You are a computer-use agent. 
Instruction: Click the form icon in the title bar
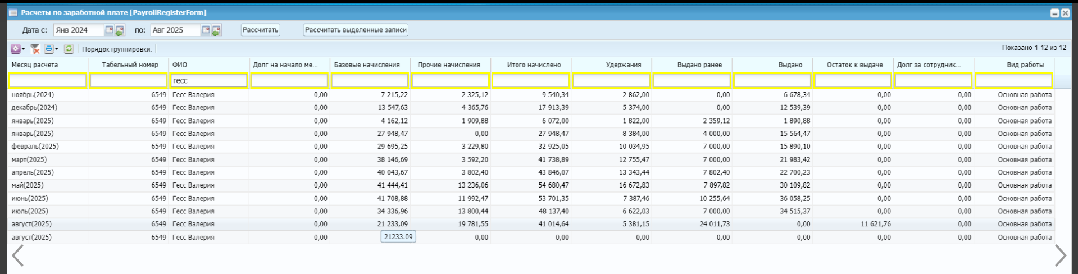tap(13, 13)
